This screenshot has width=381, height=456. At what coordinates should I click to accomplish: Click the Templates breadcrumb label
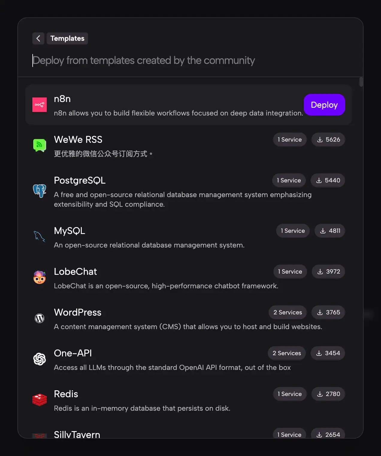67,38
